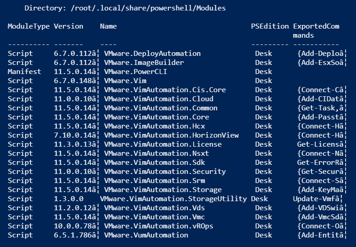Click the Directory path line
The width and height of the screenshot is (356, 247).
coord(125,8)
